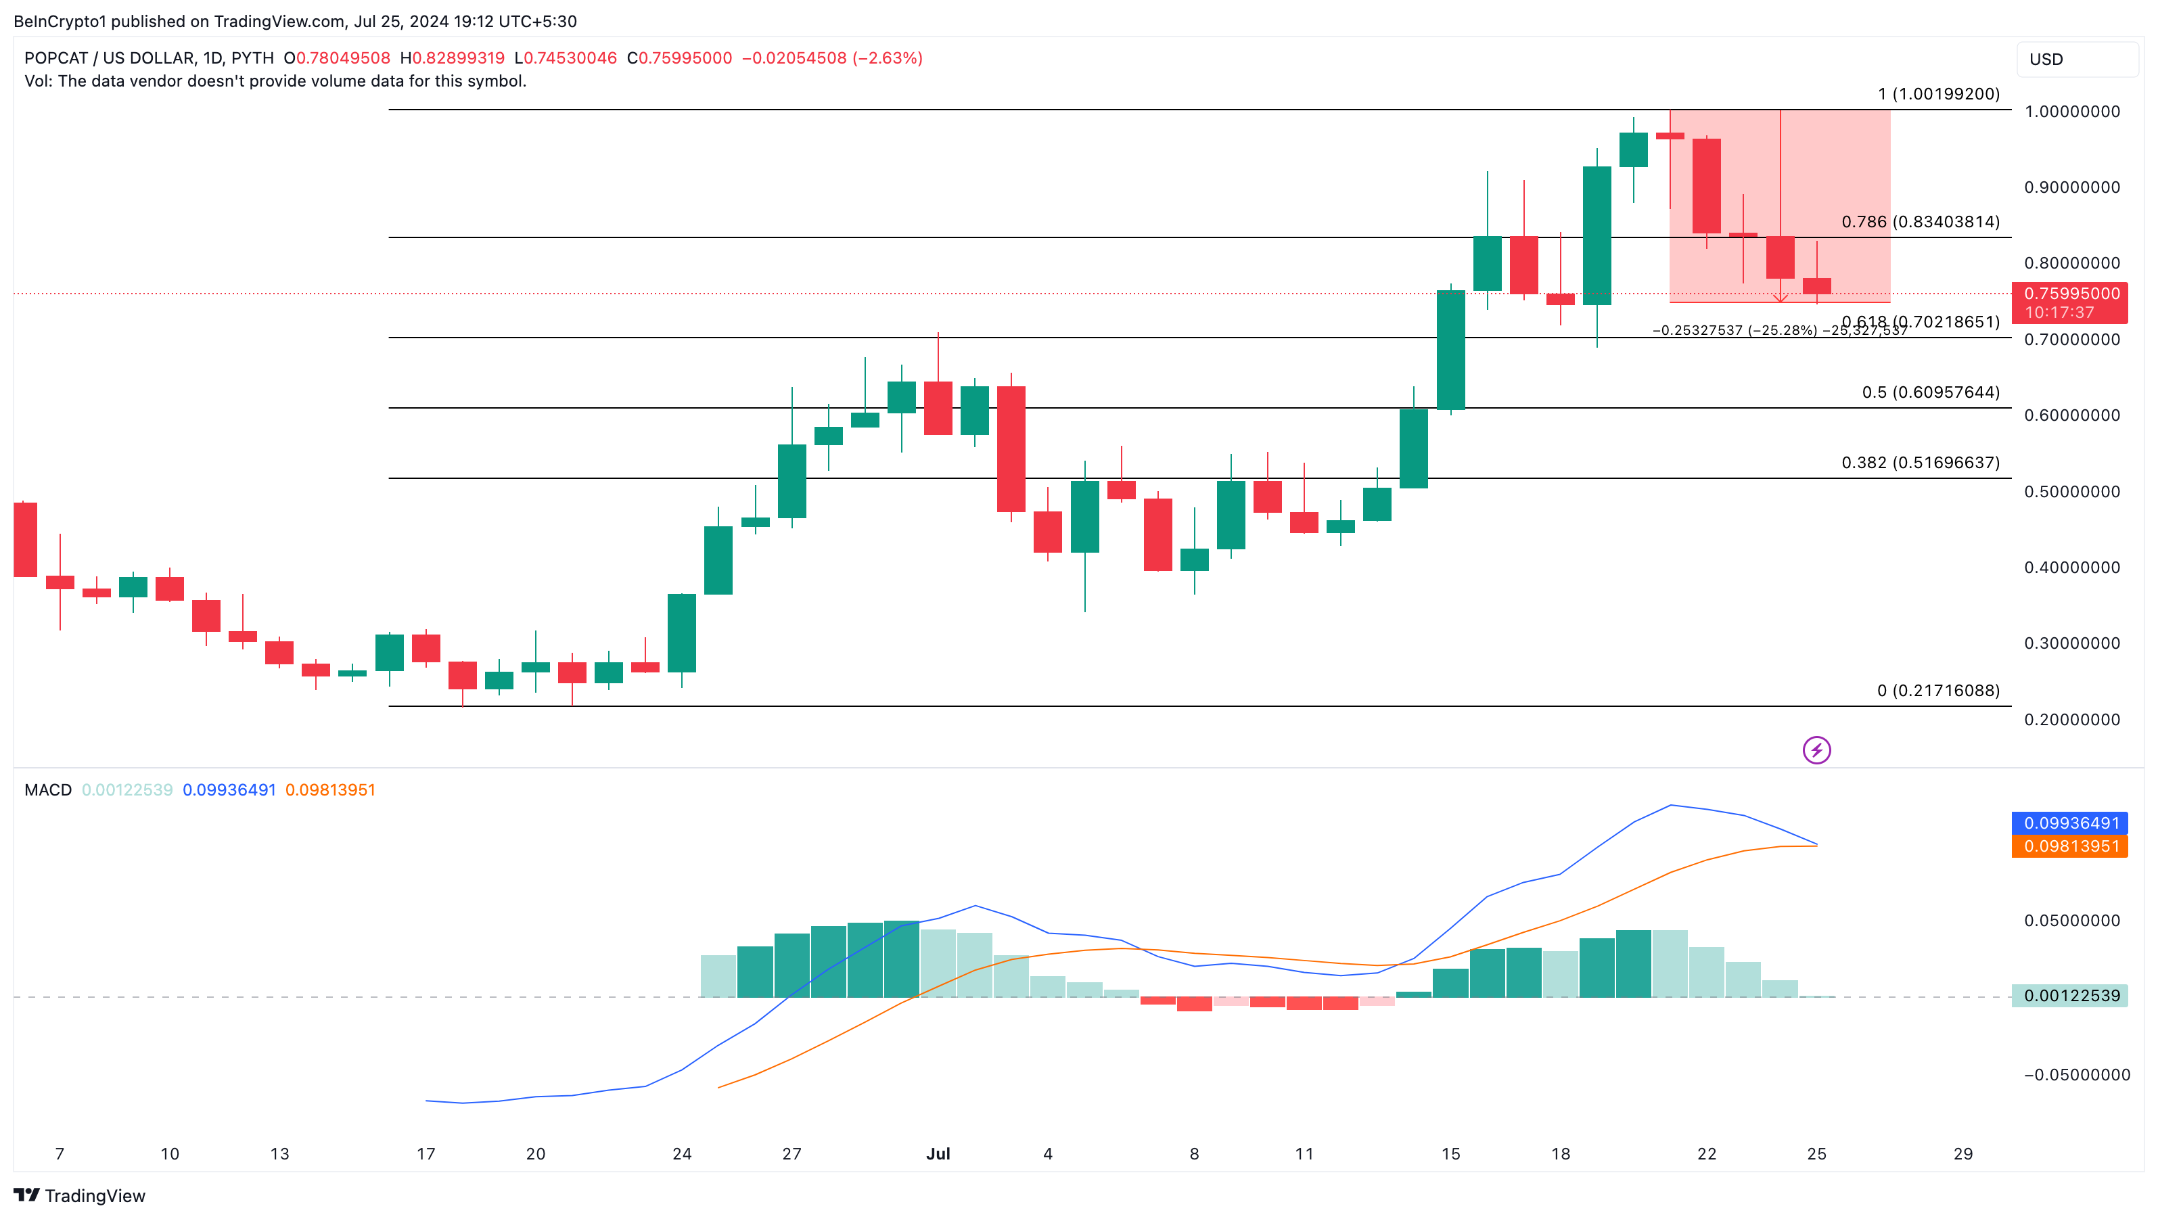
Task: Select the 0.5 (0.60957644) Fibonacci level label
Action: 1930,392
